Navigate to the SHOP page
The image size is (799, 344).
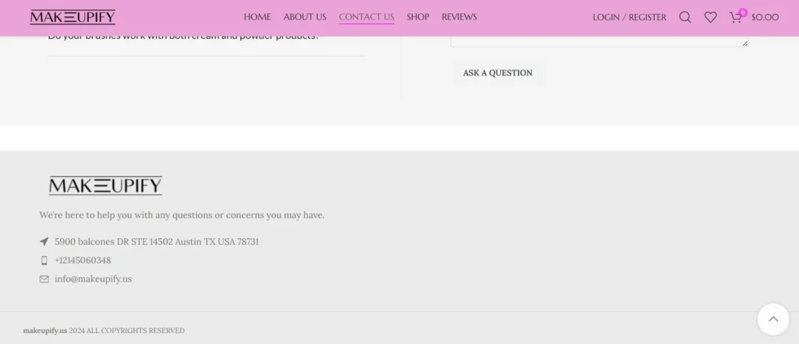418,17
